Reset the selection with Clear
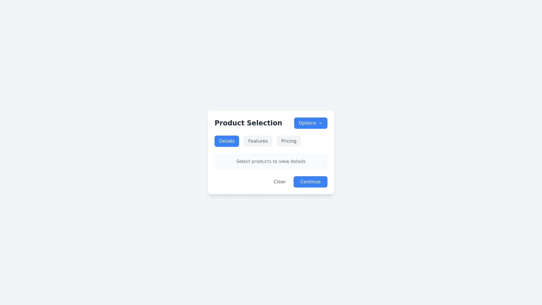 279,182
